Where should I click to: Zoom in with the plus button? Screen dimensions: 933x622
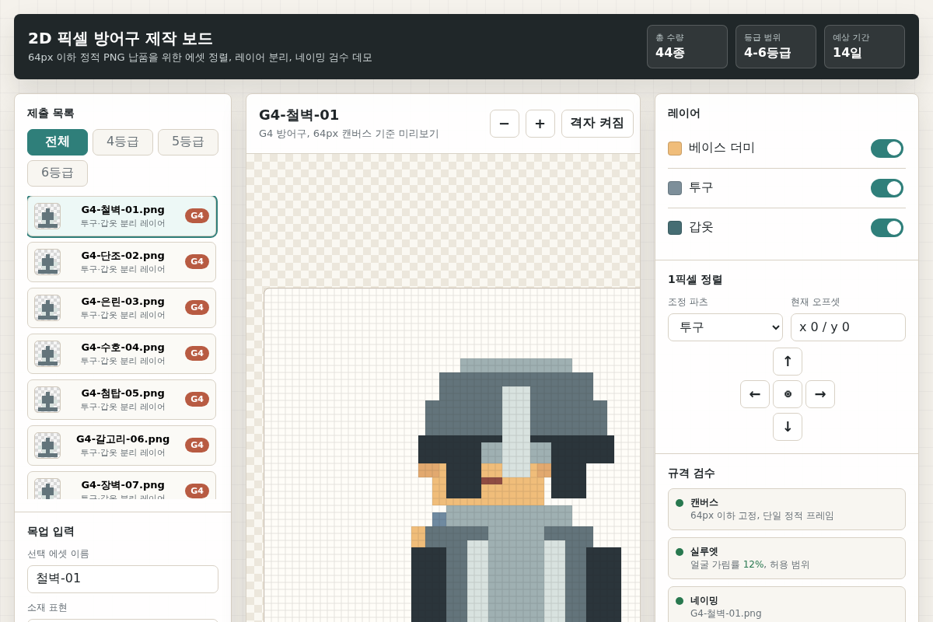coord(540,124)
